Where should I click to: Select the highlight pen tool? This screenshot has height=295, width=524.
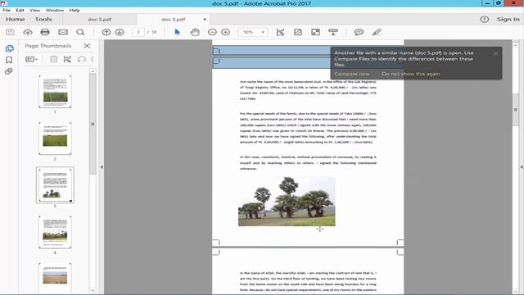point(377,32)
